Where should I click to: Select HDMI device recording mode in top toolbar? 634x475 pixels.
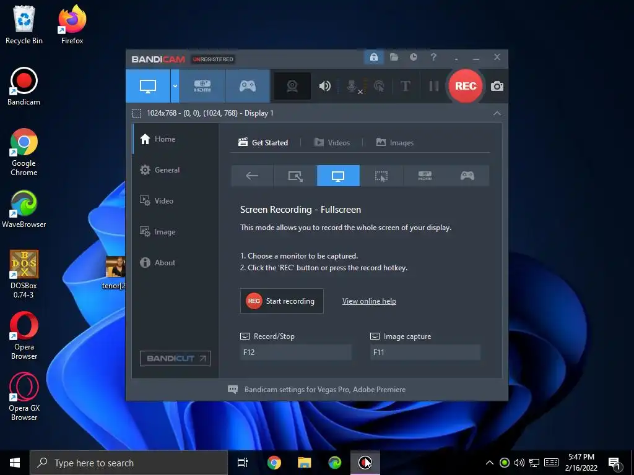(x=202, y=86)
